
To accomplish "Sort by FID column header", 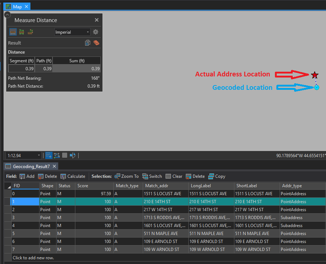I will click(x=25, y=186).
